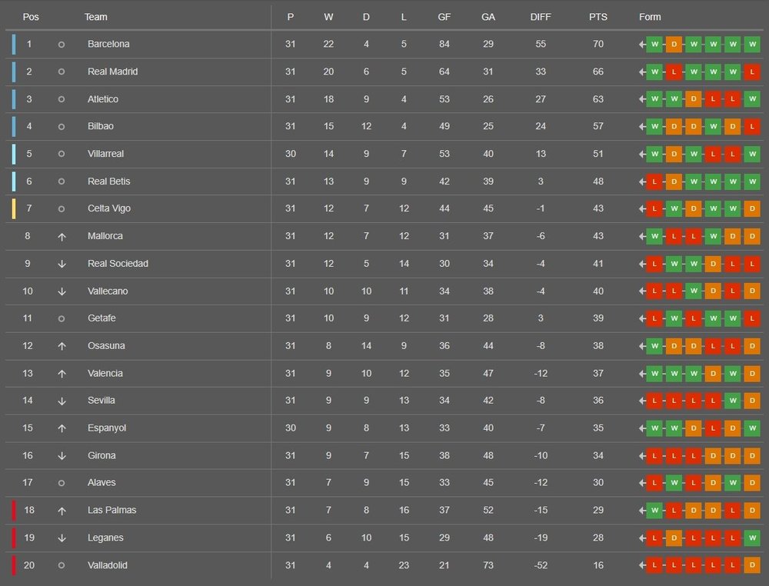Open the Barcelona team link
This screenshot has height=586, width=769.
pyautogui.click(x=108, y=44)
